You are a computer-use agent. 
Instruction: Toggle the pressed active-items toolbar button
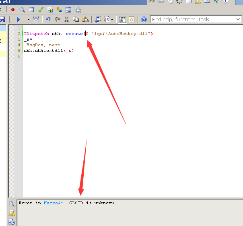123,19
